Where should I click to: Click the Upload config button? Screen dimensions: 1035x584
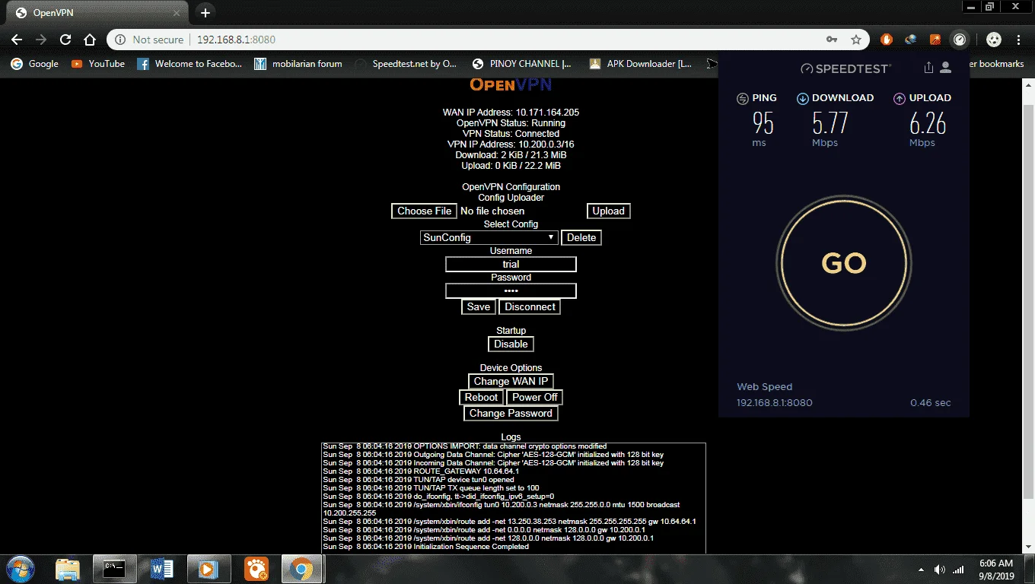point(608,211)
